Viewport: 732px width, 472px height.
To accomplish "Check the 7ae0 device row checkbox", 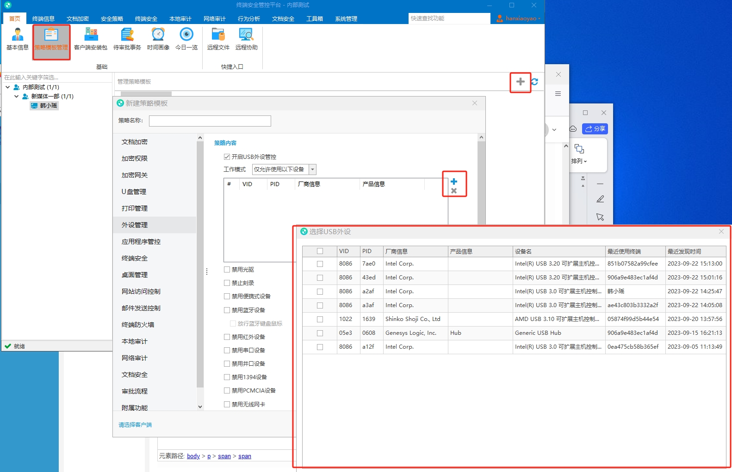I will [x=320, y=264].
